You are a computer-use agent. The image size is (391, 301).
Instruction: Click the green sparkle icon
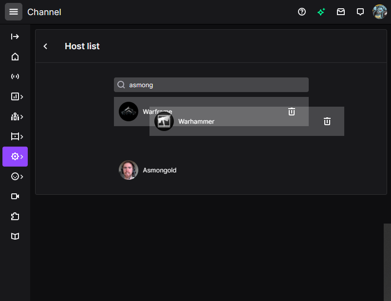pyautogui.click(x=321, y=12)
